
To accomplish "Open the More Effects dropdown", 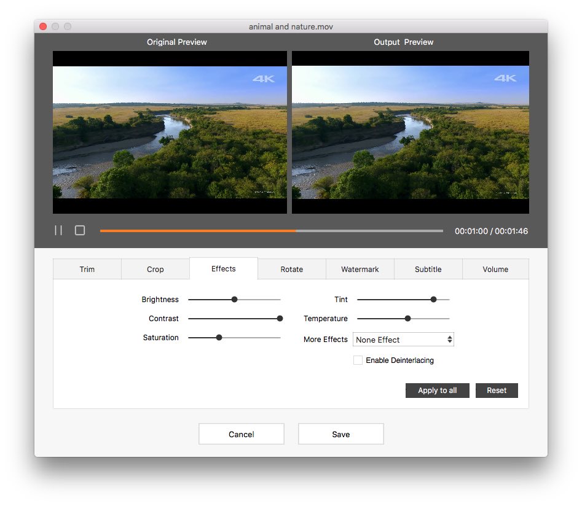I will [403, 340].
